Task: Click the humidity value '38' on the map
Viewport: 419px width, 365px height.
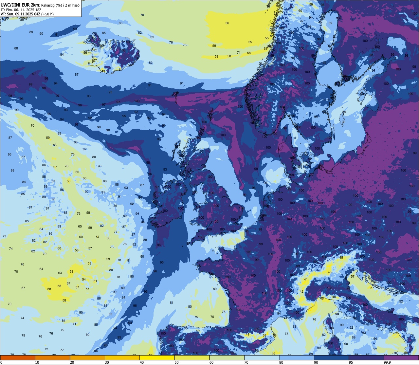Action: pos(264,336)
